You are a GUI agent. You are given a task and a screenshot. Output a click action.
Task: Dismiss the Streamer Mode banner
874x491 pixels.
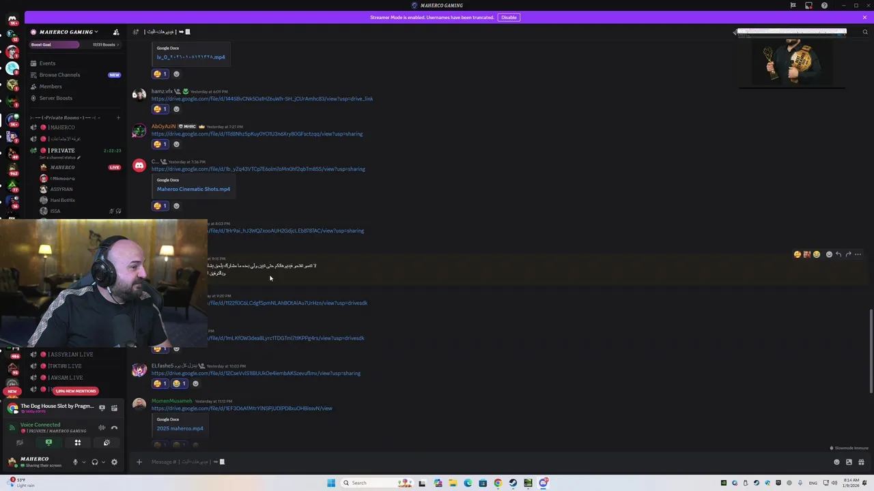click(x=864, y=17)
